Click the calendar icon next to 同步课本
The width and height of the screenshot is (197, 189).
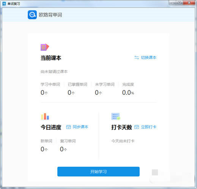point(68,127)
